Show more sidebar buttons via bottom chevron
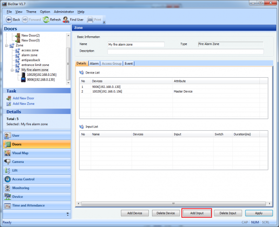Image resolution: width=279 pixels, height=227 pixels. [x=67, y=214]
